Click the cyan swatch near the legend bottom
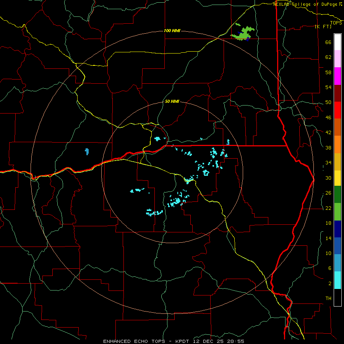 pos(338,280)
